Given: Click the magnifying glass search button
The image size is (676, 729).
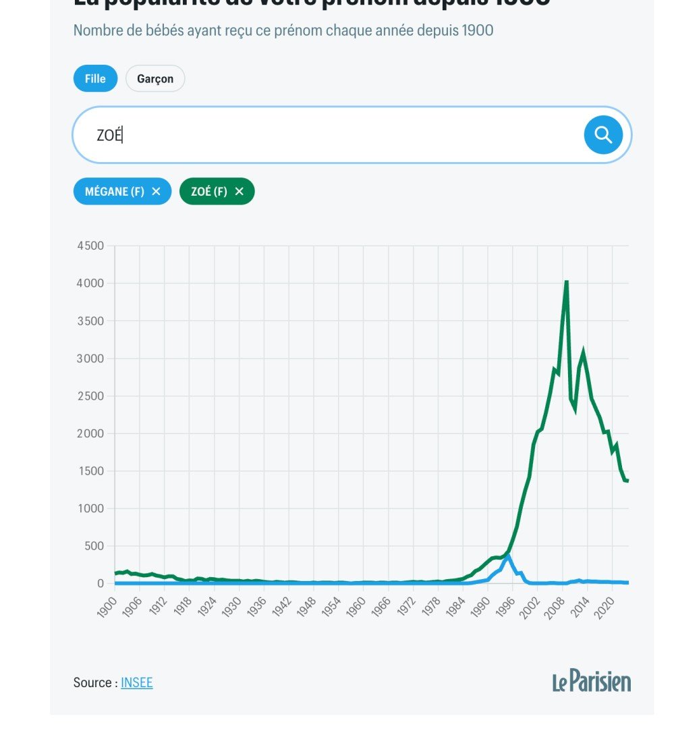Looking at the screenshot, I should (603, 135).
